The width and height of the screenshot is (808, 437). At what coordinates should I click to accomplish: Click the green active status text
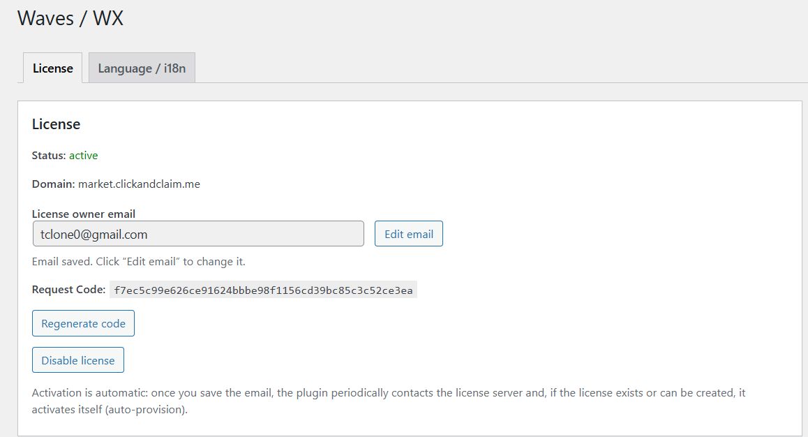click(83, 155)
